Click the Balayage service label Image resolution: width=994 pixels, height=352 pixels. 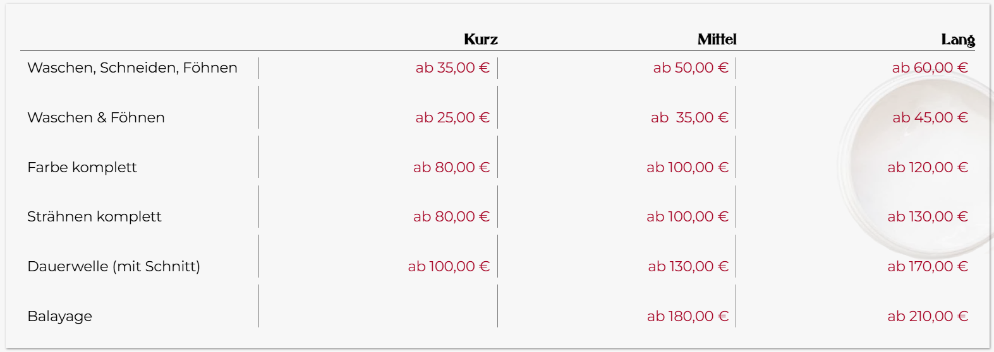point(59,316)
